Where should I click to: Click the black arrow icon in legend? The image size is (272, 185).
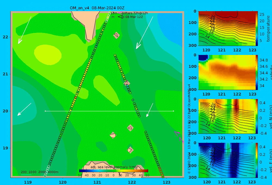click(120, 17)
